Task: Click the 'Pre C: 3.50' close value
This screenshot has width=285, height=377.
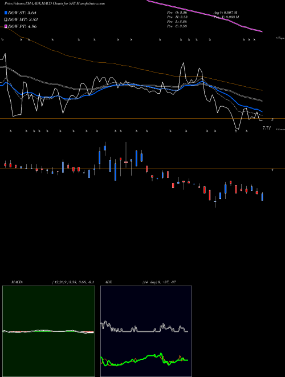Action: (177, 26)
